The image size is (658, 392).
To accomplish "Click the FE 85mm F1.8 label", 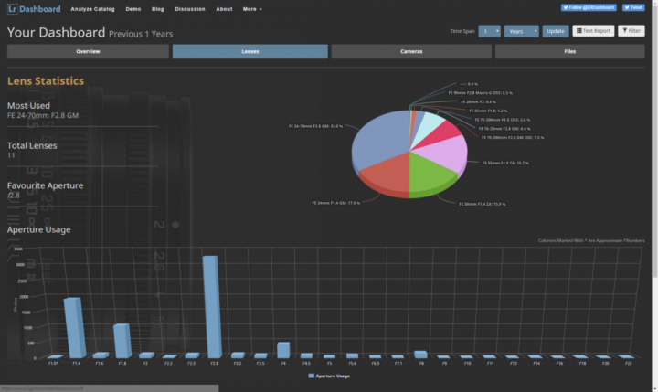I will pos(488,111).
